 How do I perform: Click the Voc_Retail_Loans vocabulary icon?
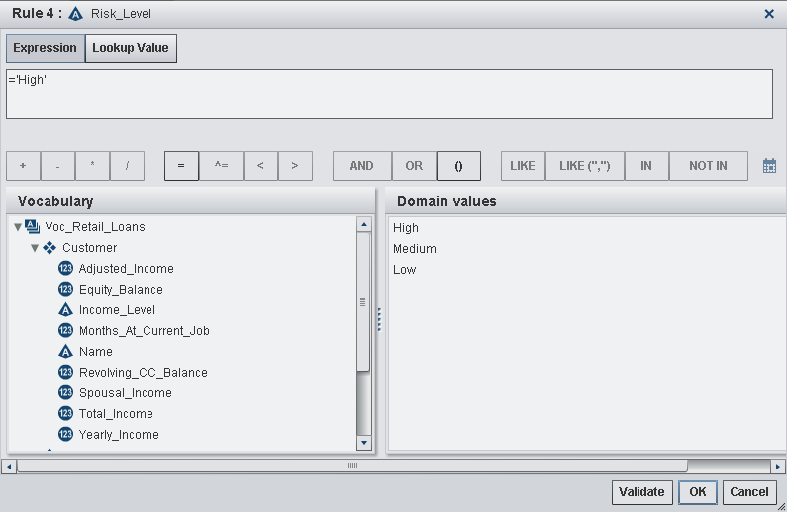click(33, 227)
